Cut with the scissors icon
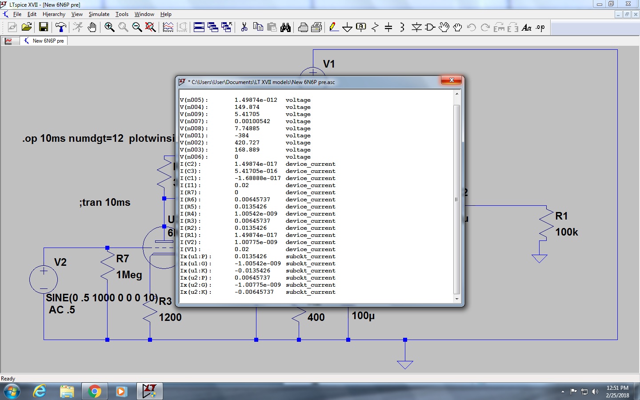Screen dimensions: 640x400 [244, 28]
